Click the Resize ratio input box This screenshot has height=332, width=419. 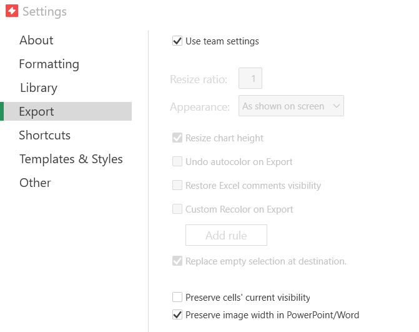[x=250, y=78]
